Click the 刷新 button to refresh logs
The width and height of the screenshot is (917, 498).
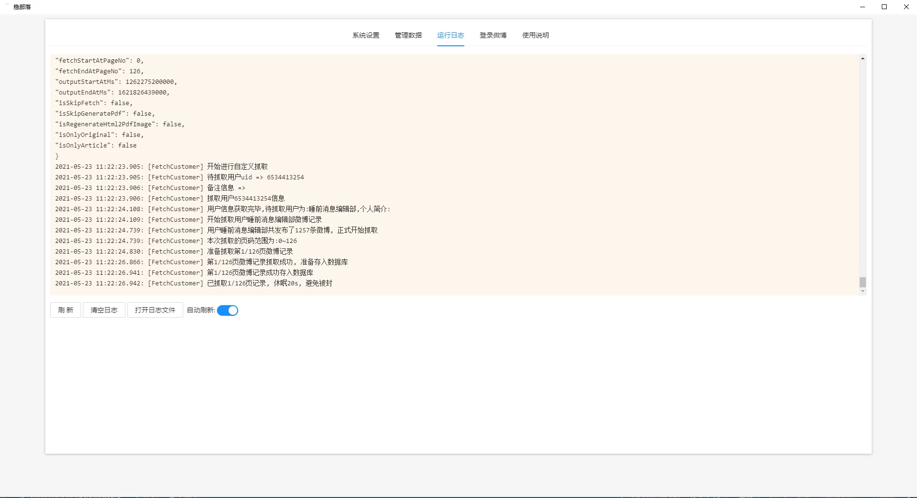(65, 310)
